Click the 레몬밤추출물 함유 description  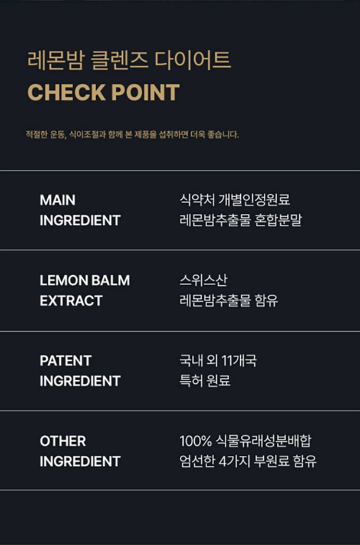[228, 301]
